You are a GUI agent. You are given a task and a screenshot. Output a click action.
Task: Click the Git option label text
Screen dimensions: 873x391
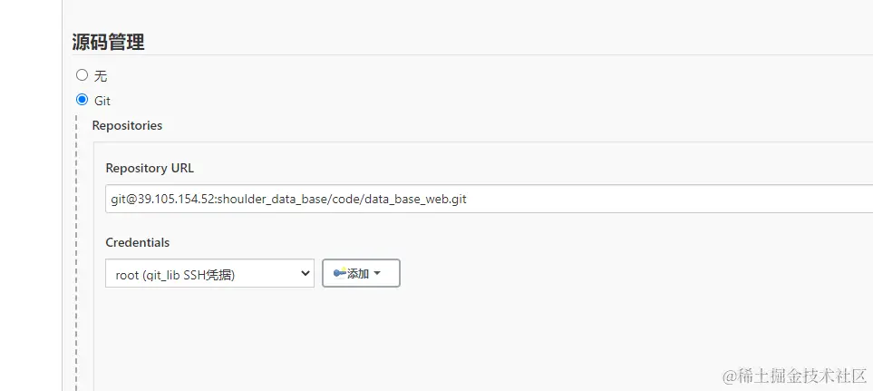coord(102,101)
